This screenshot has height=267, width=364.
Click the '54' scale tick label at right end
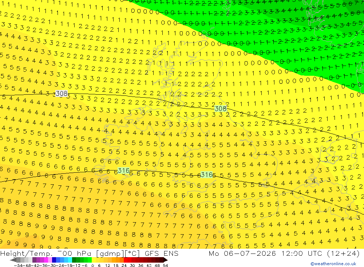[165, 266]
